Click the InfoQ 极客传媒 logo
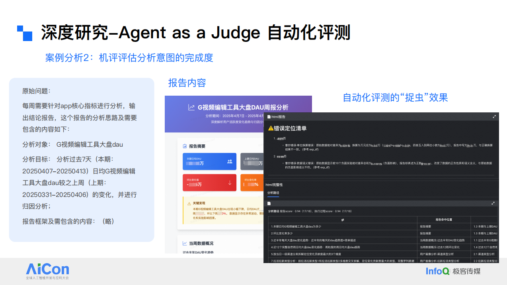Image resolution: width=507 pixels, height=285 pixels. click(x=453, y=271)
